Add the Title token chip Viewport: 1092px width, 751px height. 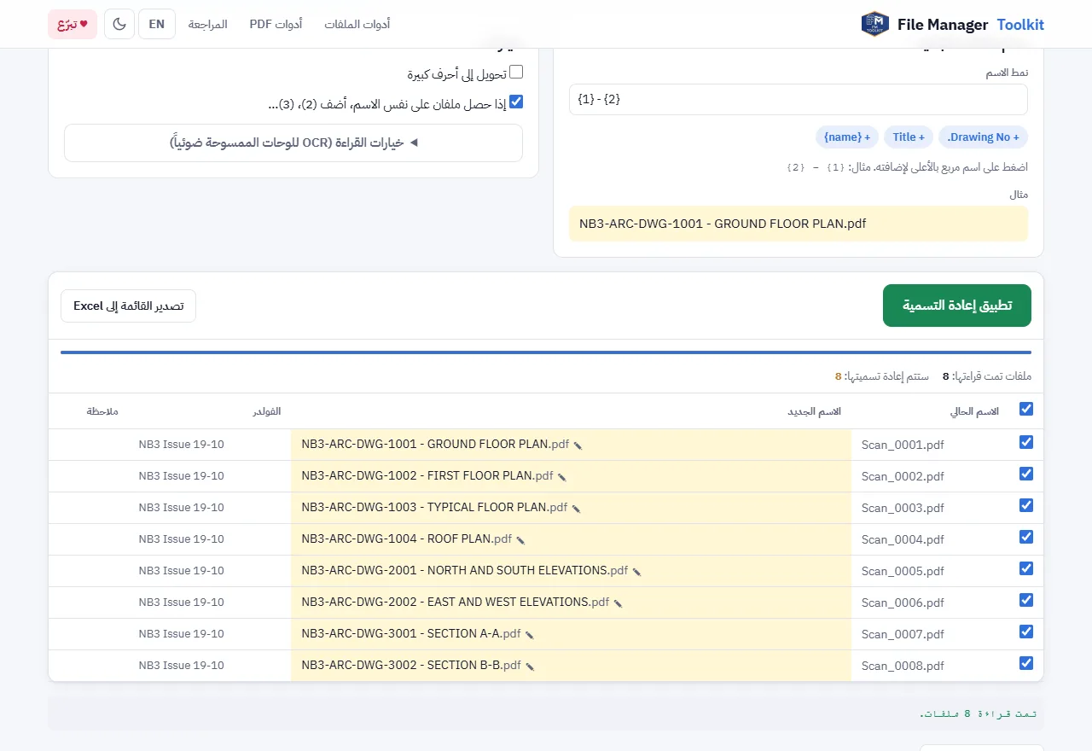click(909, 137)
